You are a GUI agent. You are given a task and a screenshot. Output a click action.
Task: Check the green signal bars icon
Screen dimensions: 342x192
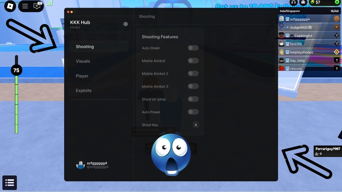coord(49,3)
